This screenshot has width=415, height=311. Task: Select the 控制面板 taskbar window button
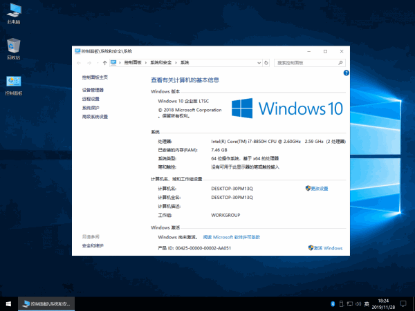(x=46, y=304)
